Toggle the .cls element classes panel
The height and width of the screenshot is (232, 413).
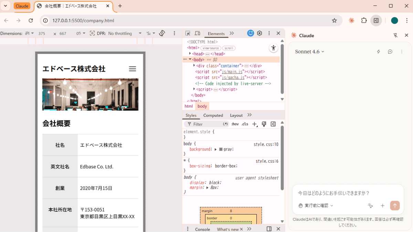coord(245,124)
